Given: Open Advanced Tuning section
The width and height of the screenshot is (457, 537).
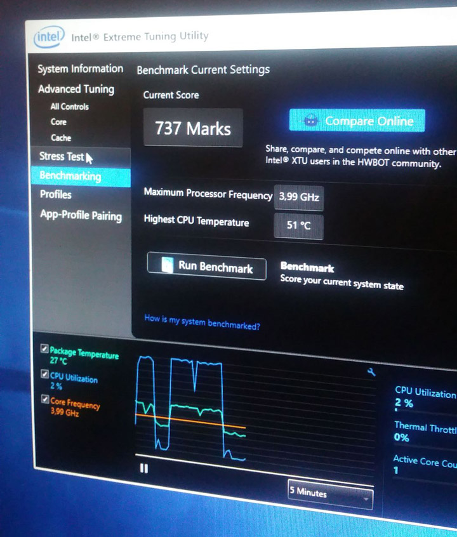Looking at the screenshot, I should [x=76, y=89].
